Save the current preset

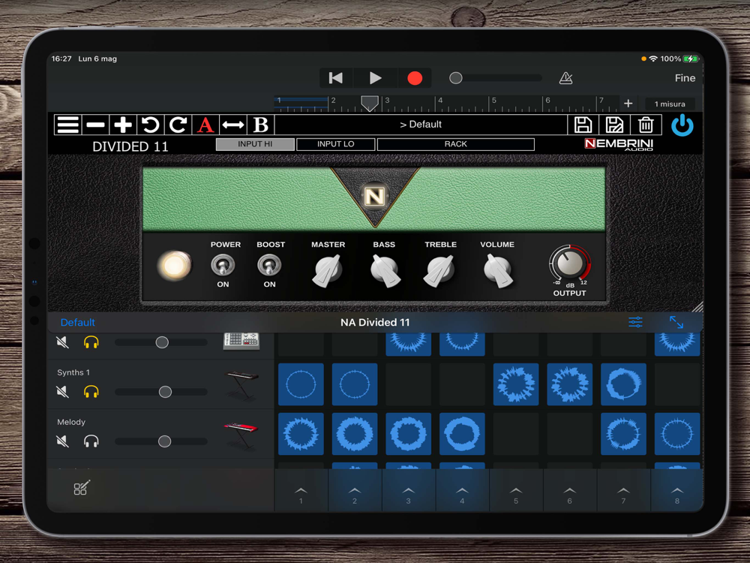(583, 125)
